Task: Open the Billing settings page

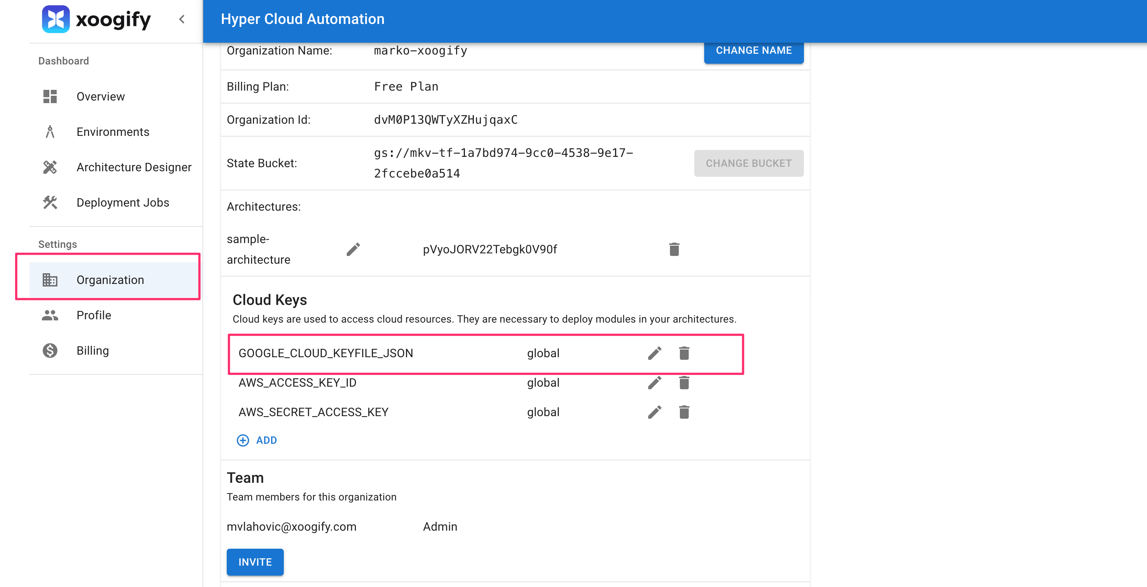Action: [x=93, y=351]
